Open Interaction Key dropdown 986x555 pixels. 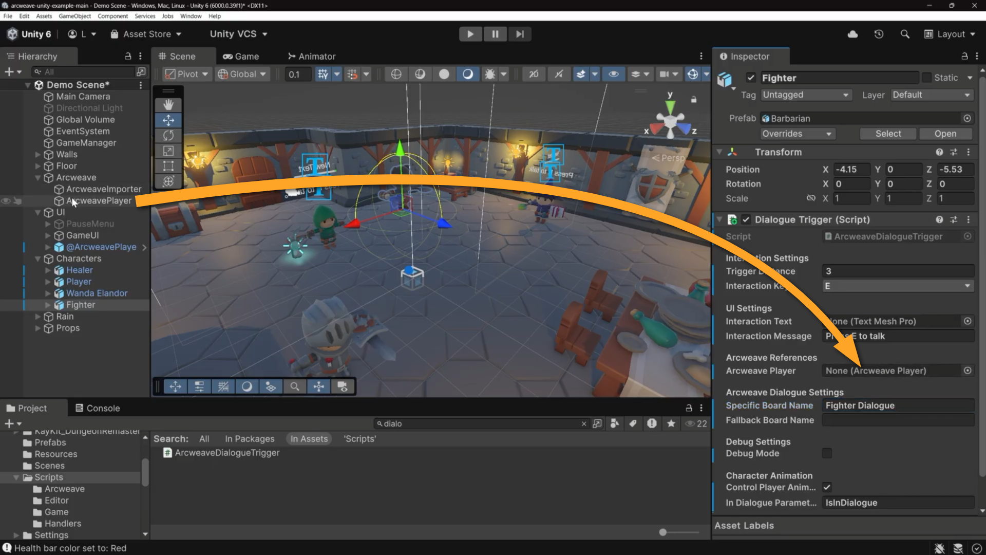[898, 286]
